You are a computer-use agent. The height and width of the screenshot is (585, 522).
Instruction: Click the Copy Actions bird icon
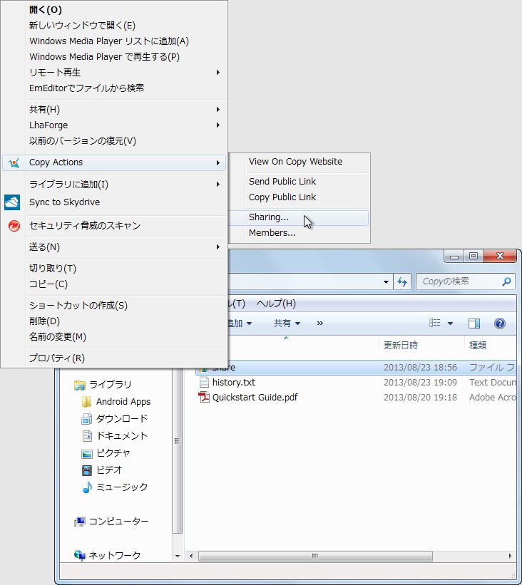click(x=14, y=162)
